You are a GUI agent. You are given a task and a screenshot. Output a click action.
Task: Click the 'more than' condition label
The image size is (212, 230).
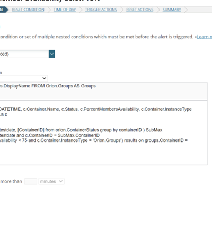[x=11, y=181]
